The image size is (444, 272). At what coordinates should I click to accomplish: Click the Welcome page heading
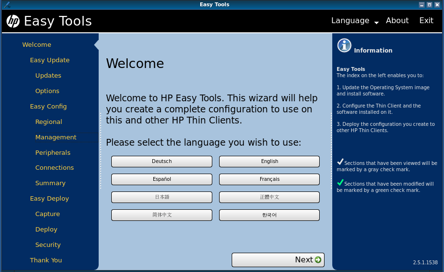[135, 63]
